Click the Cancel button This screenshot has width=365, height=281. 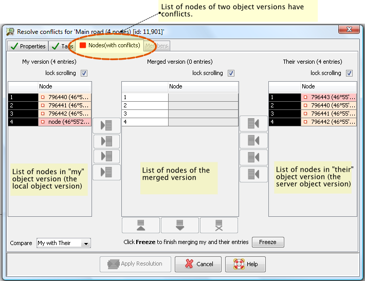pyautogui.click(x=198, y=264)
